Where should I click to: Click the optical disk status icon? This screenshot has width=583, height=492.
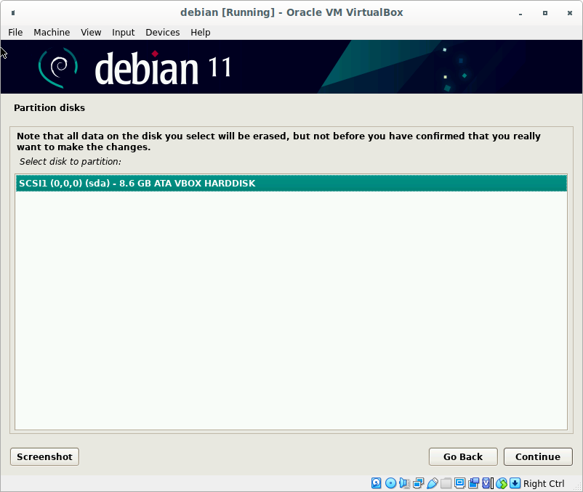pyautogui.click(x=390, y=483)
